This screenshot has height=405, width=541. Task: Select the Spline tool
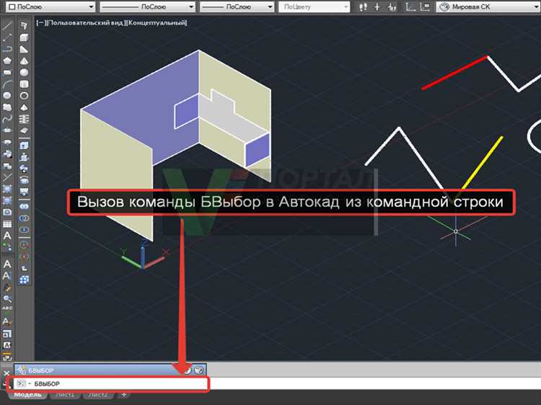pos(7,119)
